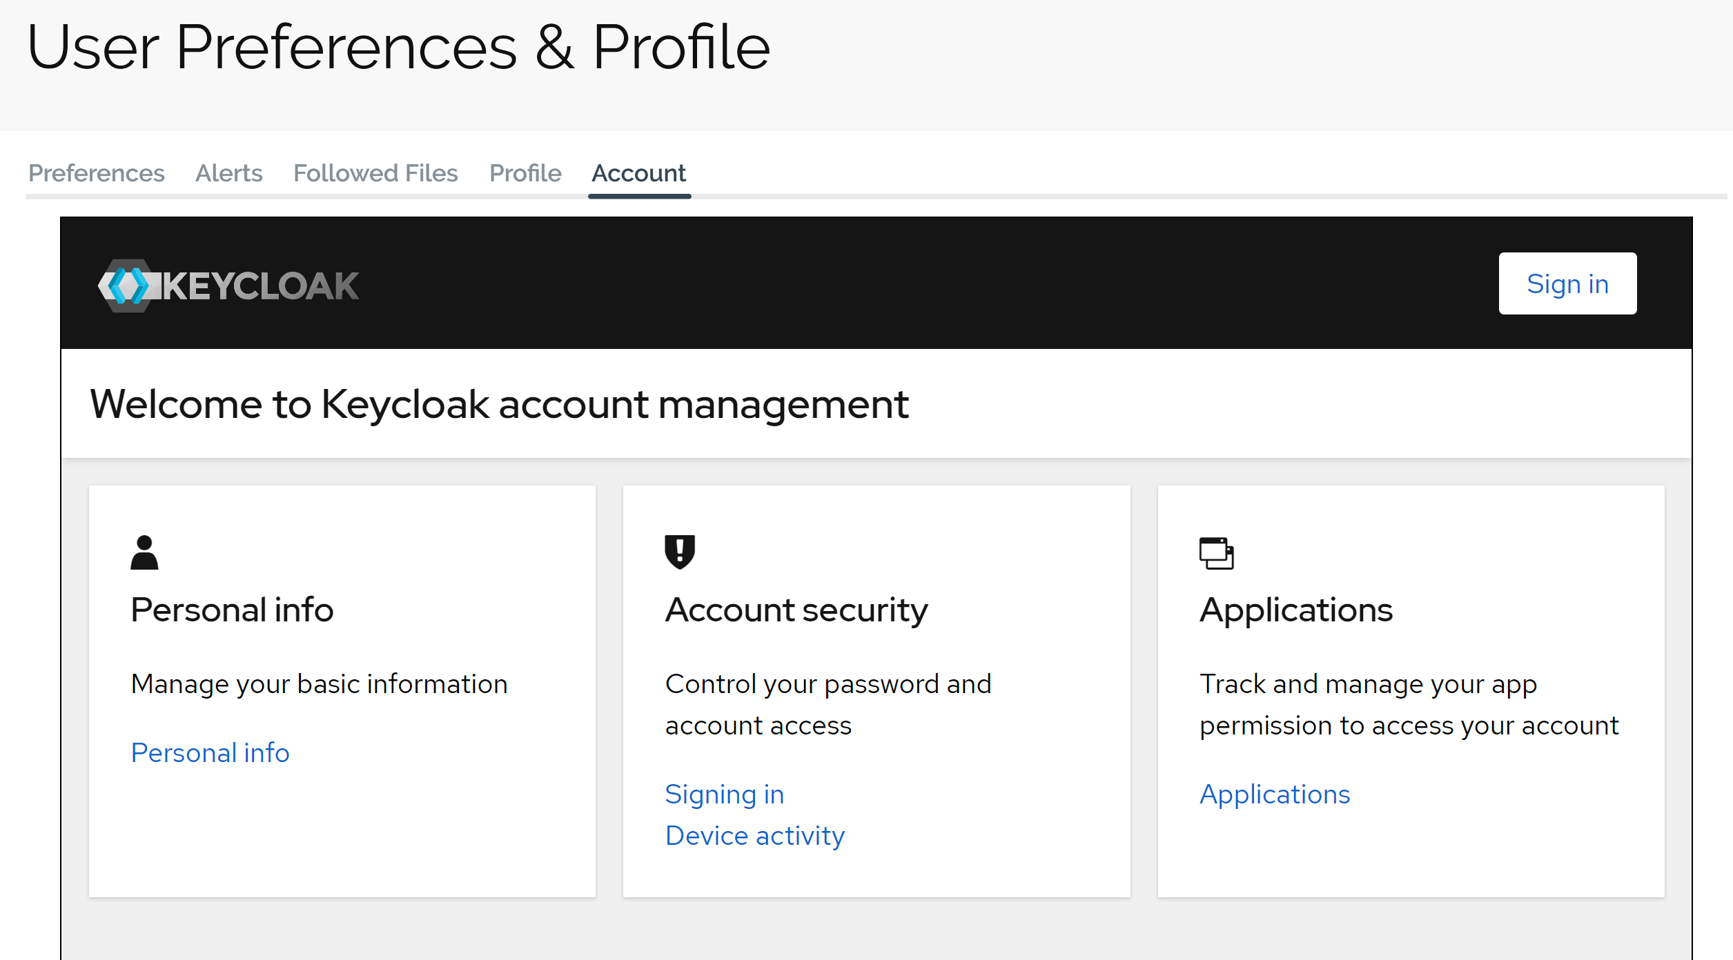Click the KEYCLOAK wordmark text logo
Image resolution: width=1733 pixels, height=960 pixels.
click(x=261, y=286)
